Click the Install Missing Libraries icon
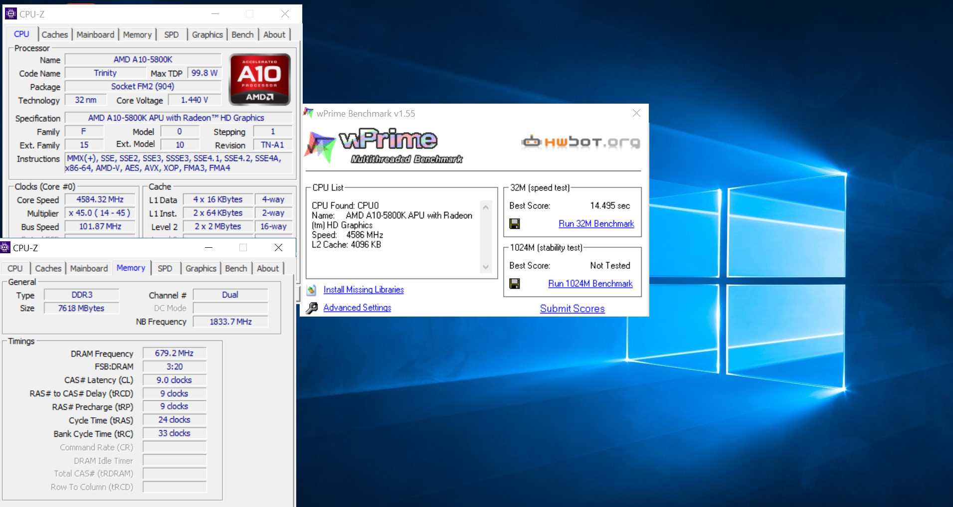This screenshot has height=507, width=953. (x=312, y=290)
